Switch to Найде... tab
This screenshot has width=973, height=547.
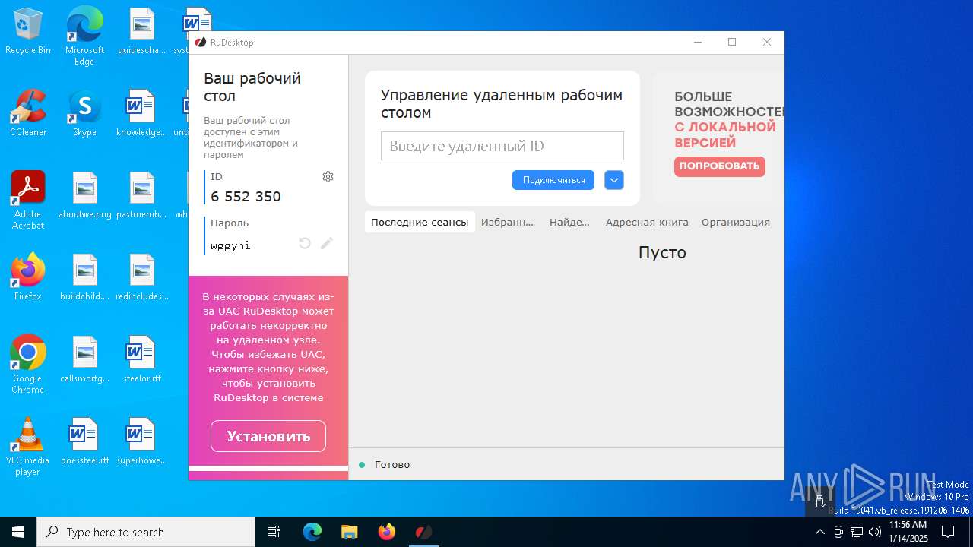[569, 222]
